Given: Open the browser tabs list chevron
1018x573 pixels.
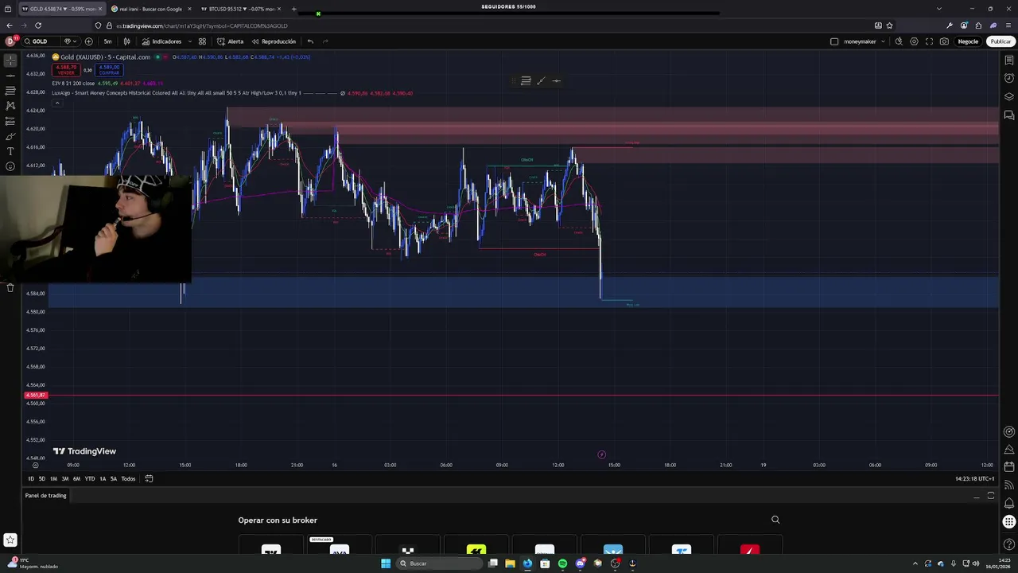Looking at the screenshot, I should [x=938, y=9].
